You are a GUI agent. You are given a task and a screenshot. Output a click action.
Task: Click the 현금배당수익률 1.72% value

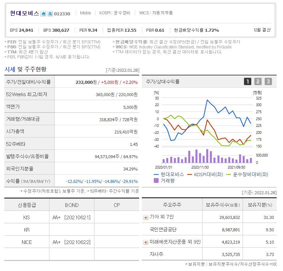(212, 30)
